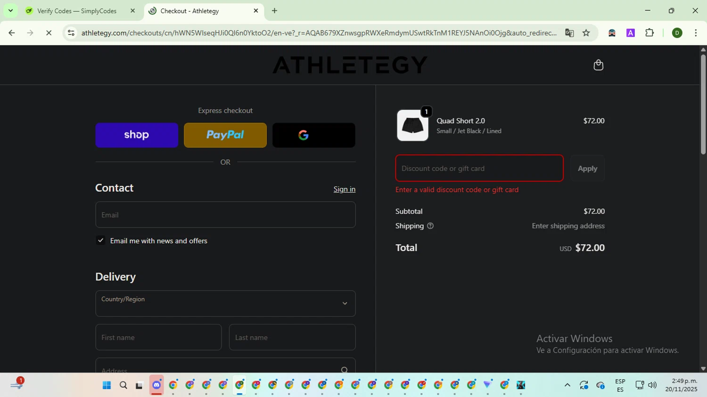Translate this page icon

tap(569, 33)
